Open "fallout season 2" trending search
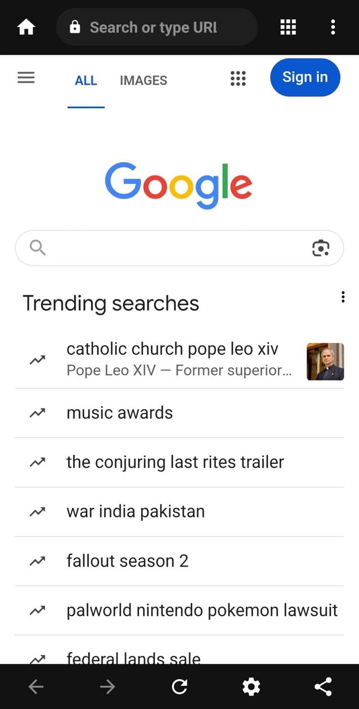Screen dimensions: 359x709 pos(127,561)
